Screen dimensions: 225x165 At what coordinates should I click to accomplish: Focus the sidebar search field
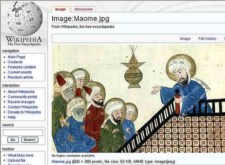point(23,133)
